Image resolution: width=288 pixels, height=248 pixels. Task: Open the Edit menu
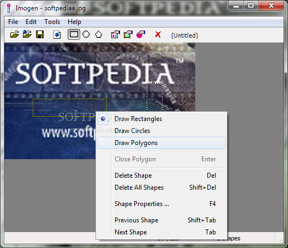[x=31, y=22]
